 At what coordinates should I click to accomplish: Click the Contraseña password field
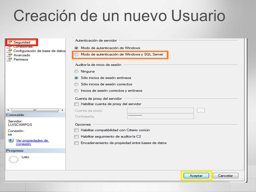coord(160,116)
